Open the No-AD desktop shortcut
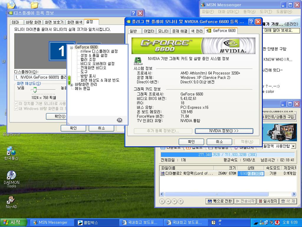This screenshot has width=302, height=227. (12, 202)
